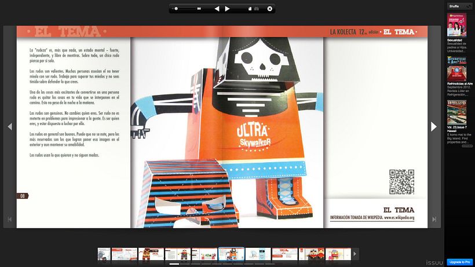The height and width of the screenshot is (267, 475).
Task: Click the ULTRA Skywalker text on toy
Action: tap(253, 136)
